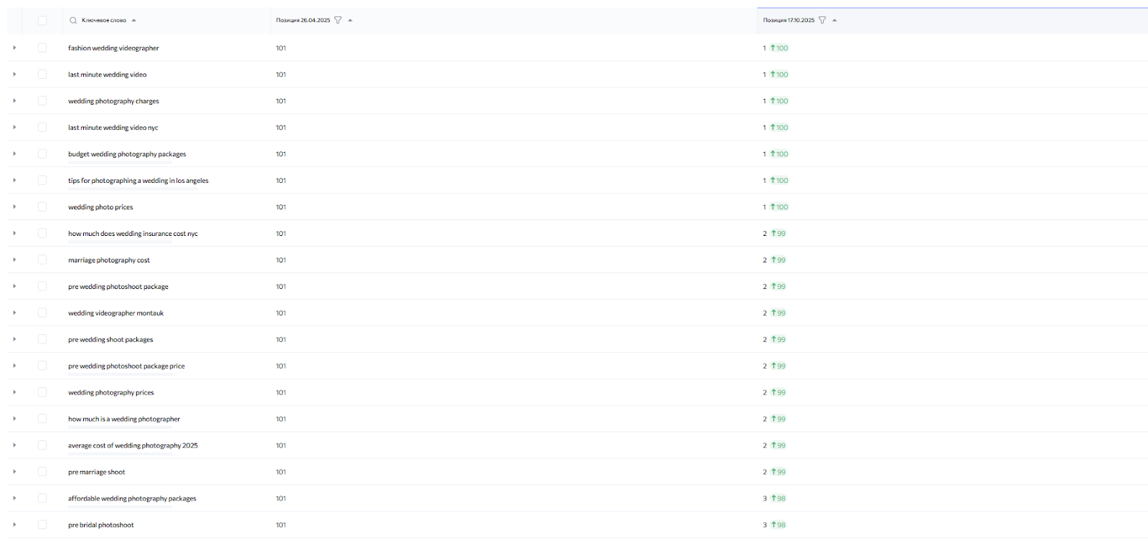Click keyword 'average cost of wedding photography 2025'
Viewport: 1148px width, 545px height.
click(133, 446)
